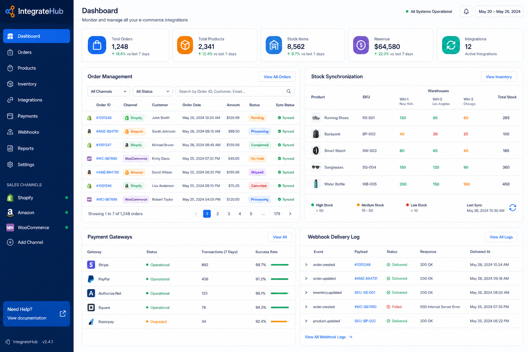Open the All Channels dropdown
This screenshot has width=528, height=352.
(109, 91)
